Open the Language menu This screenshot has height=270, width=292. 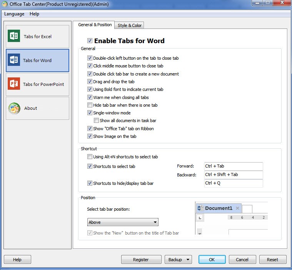click(x=14, y=14)
